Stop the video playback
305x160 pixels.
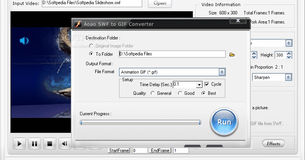[50, 144]
